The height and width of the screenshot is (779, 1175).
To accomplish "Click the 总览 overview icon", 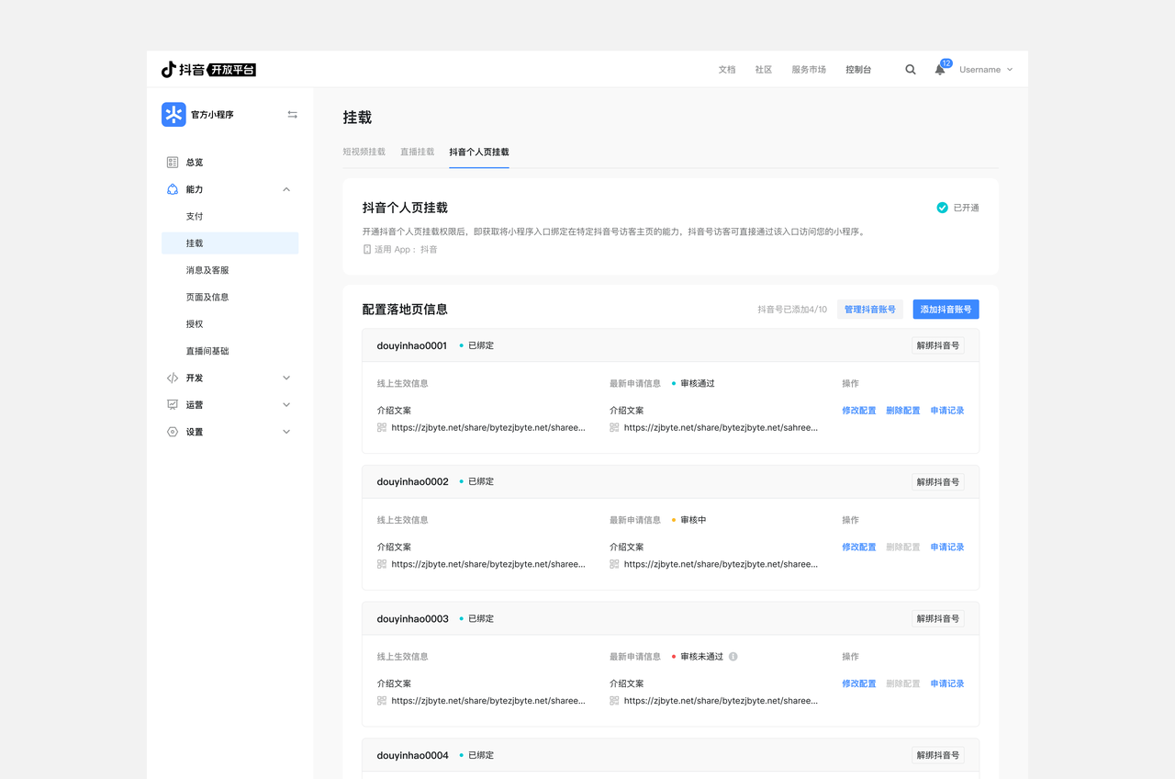I will point(173,163).
